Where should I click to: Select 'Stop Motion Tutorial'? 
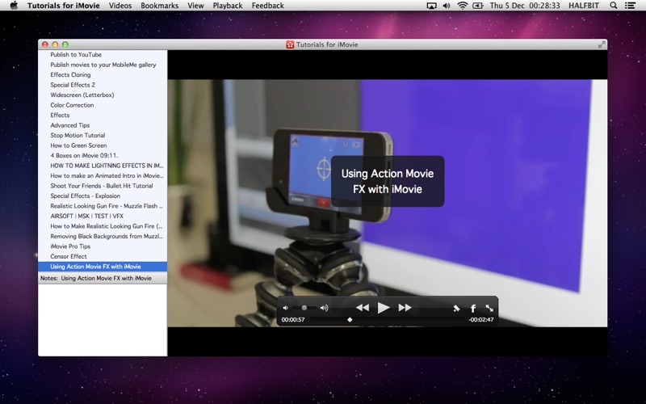[x=103, y=135]
